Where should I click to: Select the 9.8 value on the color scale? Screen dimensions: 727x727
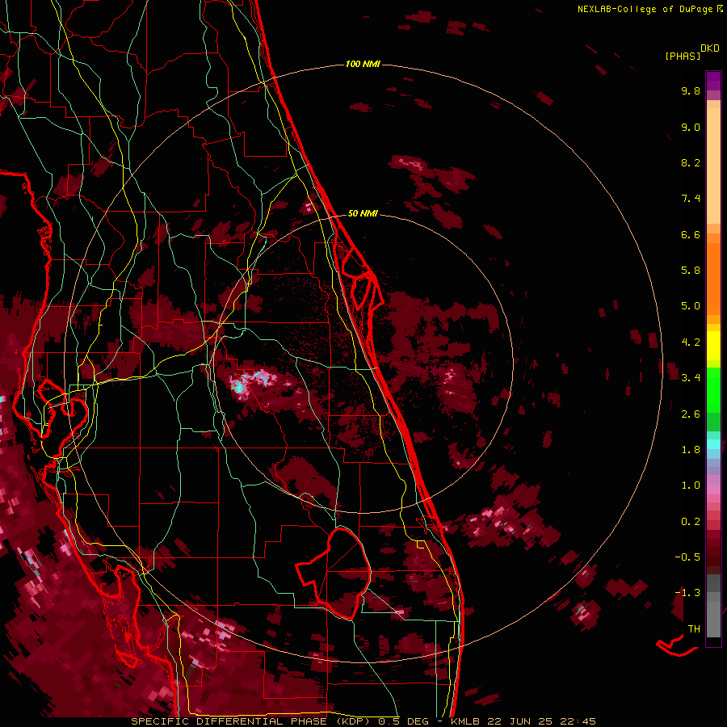click(691, 90)
